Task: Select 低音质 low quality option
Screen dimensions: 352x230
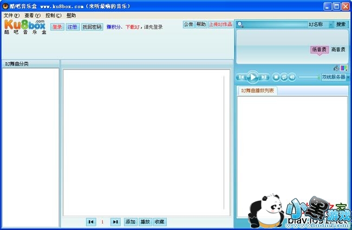Action: coord(319,49)
